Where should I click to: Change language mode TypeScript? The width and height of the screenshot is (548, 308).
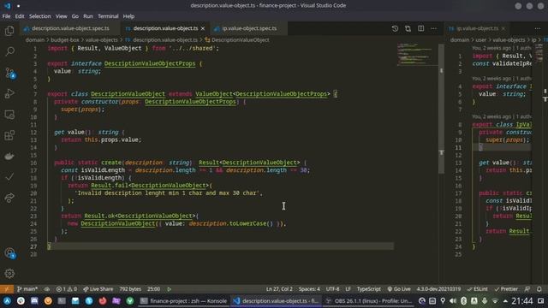tap(369, 289)
